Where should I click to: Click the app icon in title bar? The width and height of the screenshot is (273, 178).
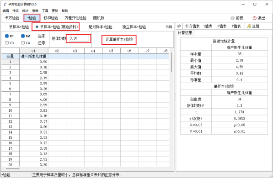point(5,4)
